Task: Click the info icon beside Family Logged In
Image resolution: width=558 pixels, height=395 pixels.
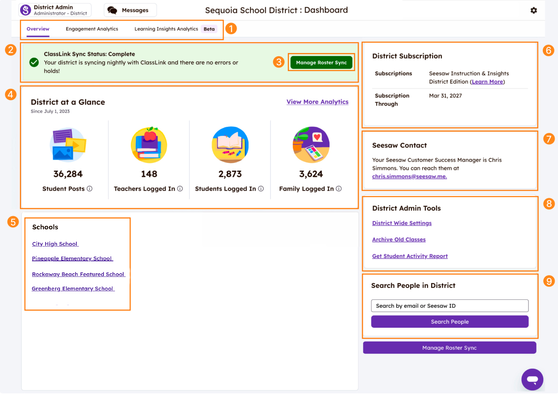Action: point(339,189)
